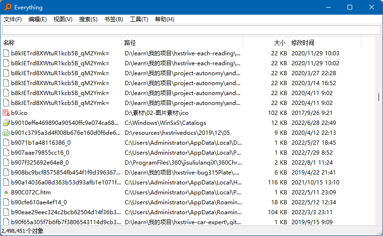This screenshot has width=383, height=236.
Task: Sort results by the 路径 column header
Action: coord(182,43)
